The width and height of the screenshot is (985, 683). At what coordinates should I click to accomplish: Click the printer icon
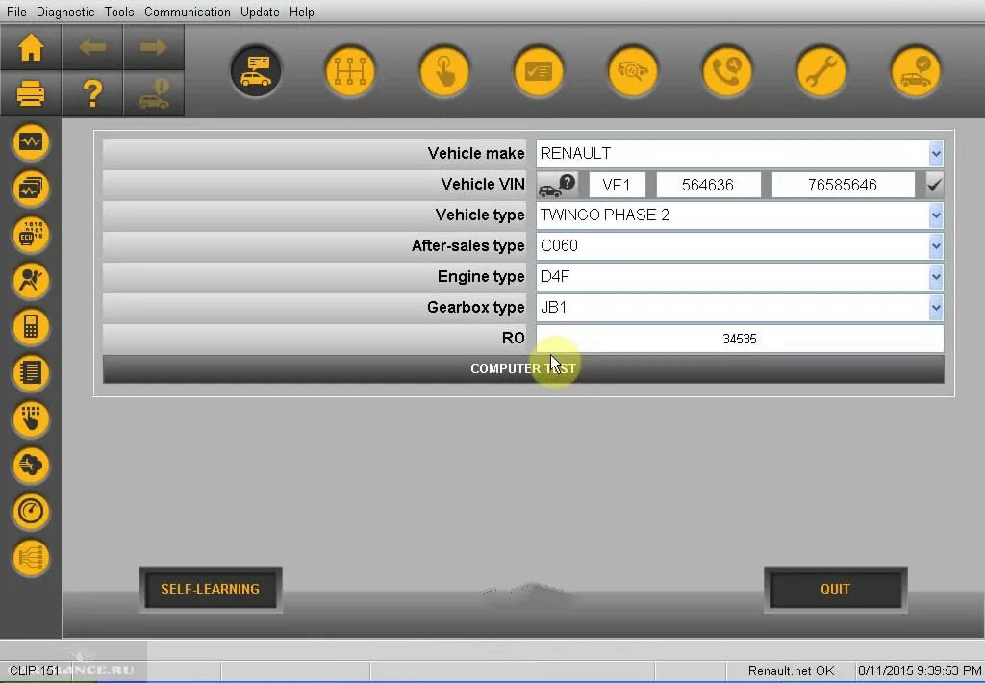pyautogui.click(x=31, y=93)
